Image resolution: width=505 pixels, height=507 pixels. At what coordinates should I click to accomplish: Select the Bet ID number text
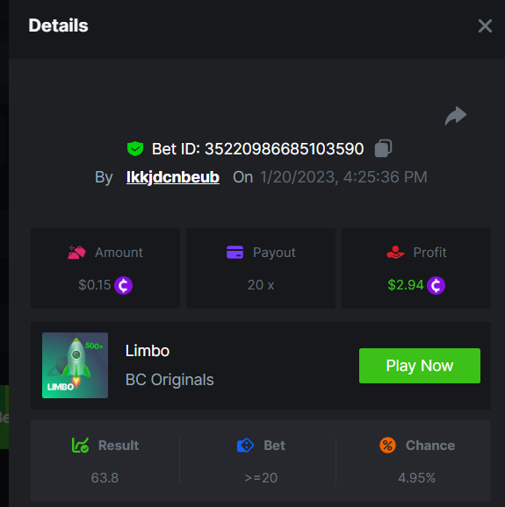coord(285,149)
